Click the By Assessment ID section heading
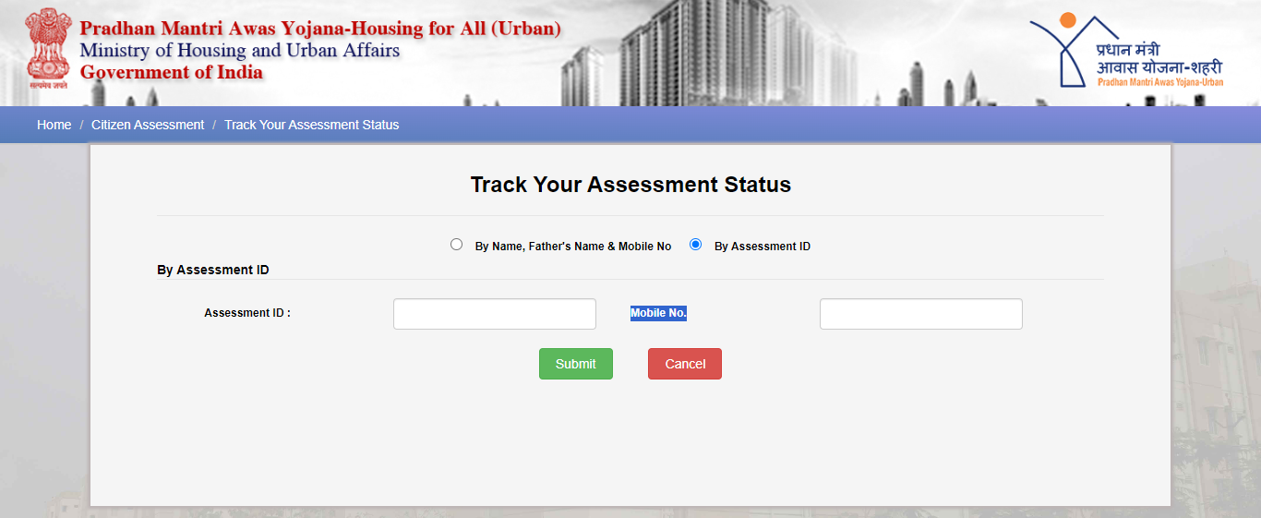Viewport: 1261px width, 518px height. point(213,270)
